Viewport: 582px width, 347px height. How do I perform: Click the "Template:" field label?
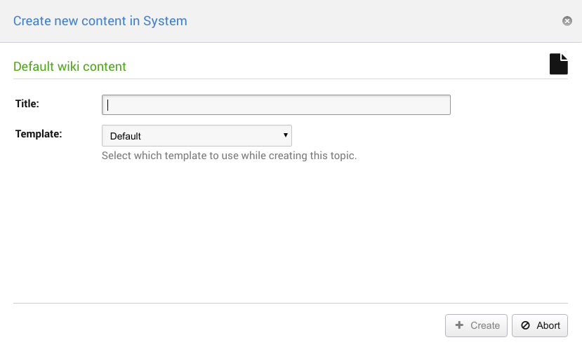click(x=39, y=132)
